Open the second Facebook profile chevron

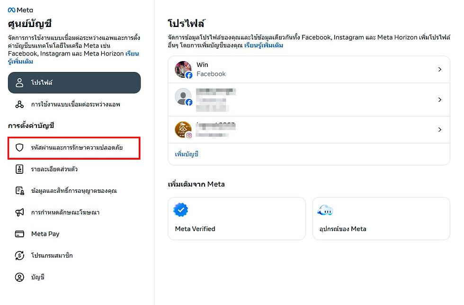click(439, 100)
